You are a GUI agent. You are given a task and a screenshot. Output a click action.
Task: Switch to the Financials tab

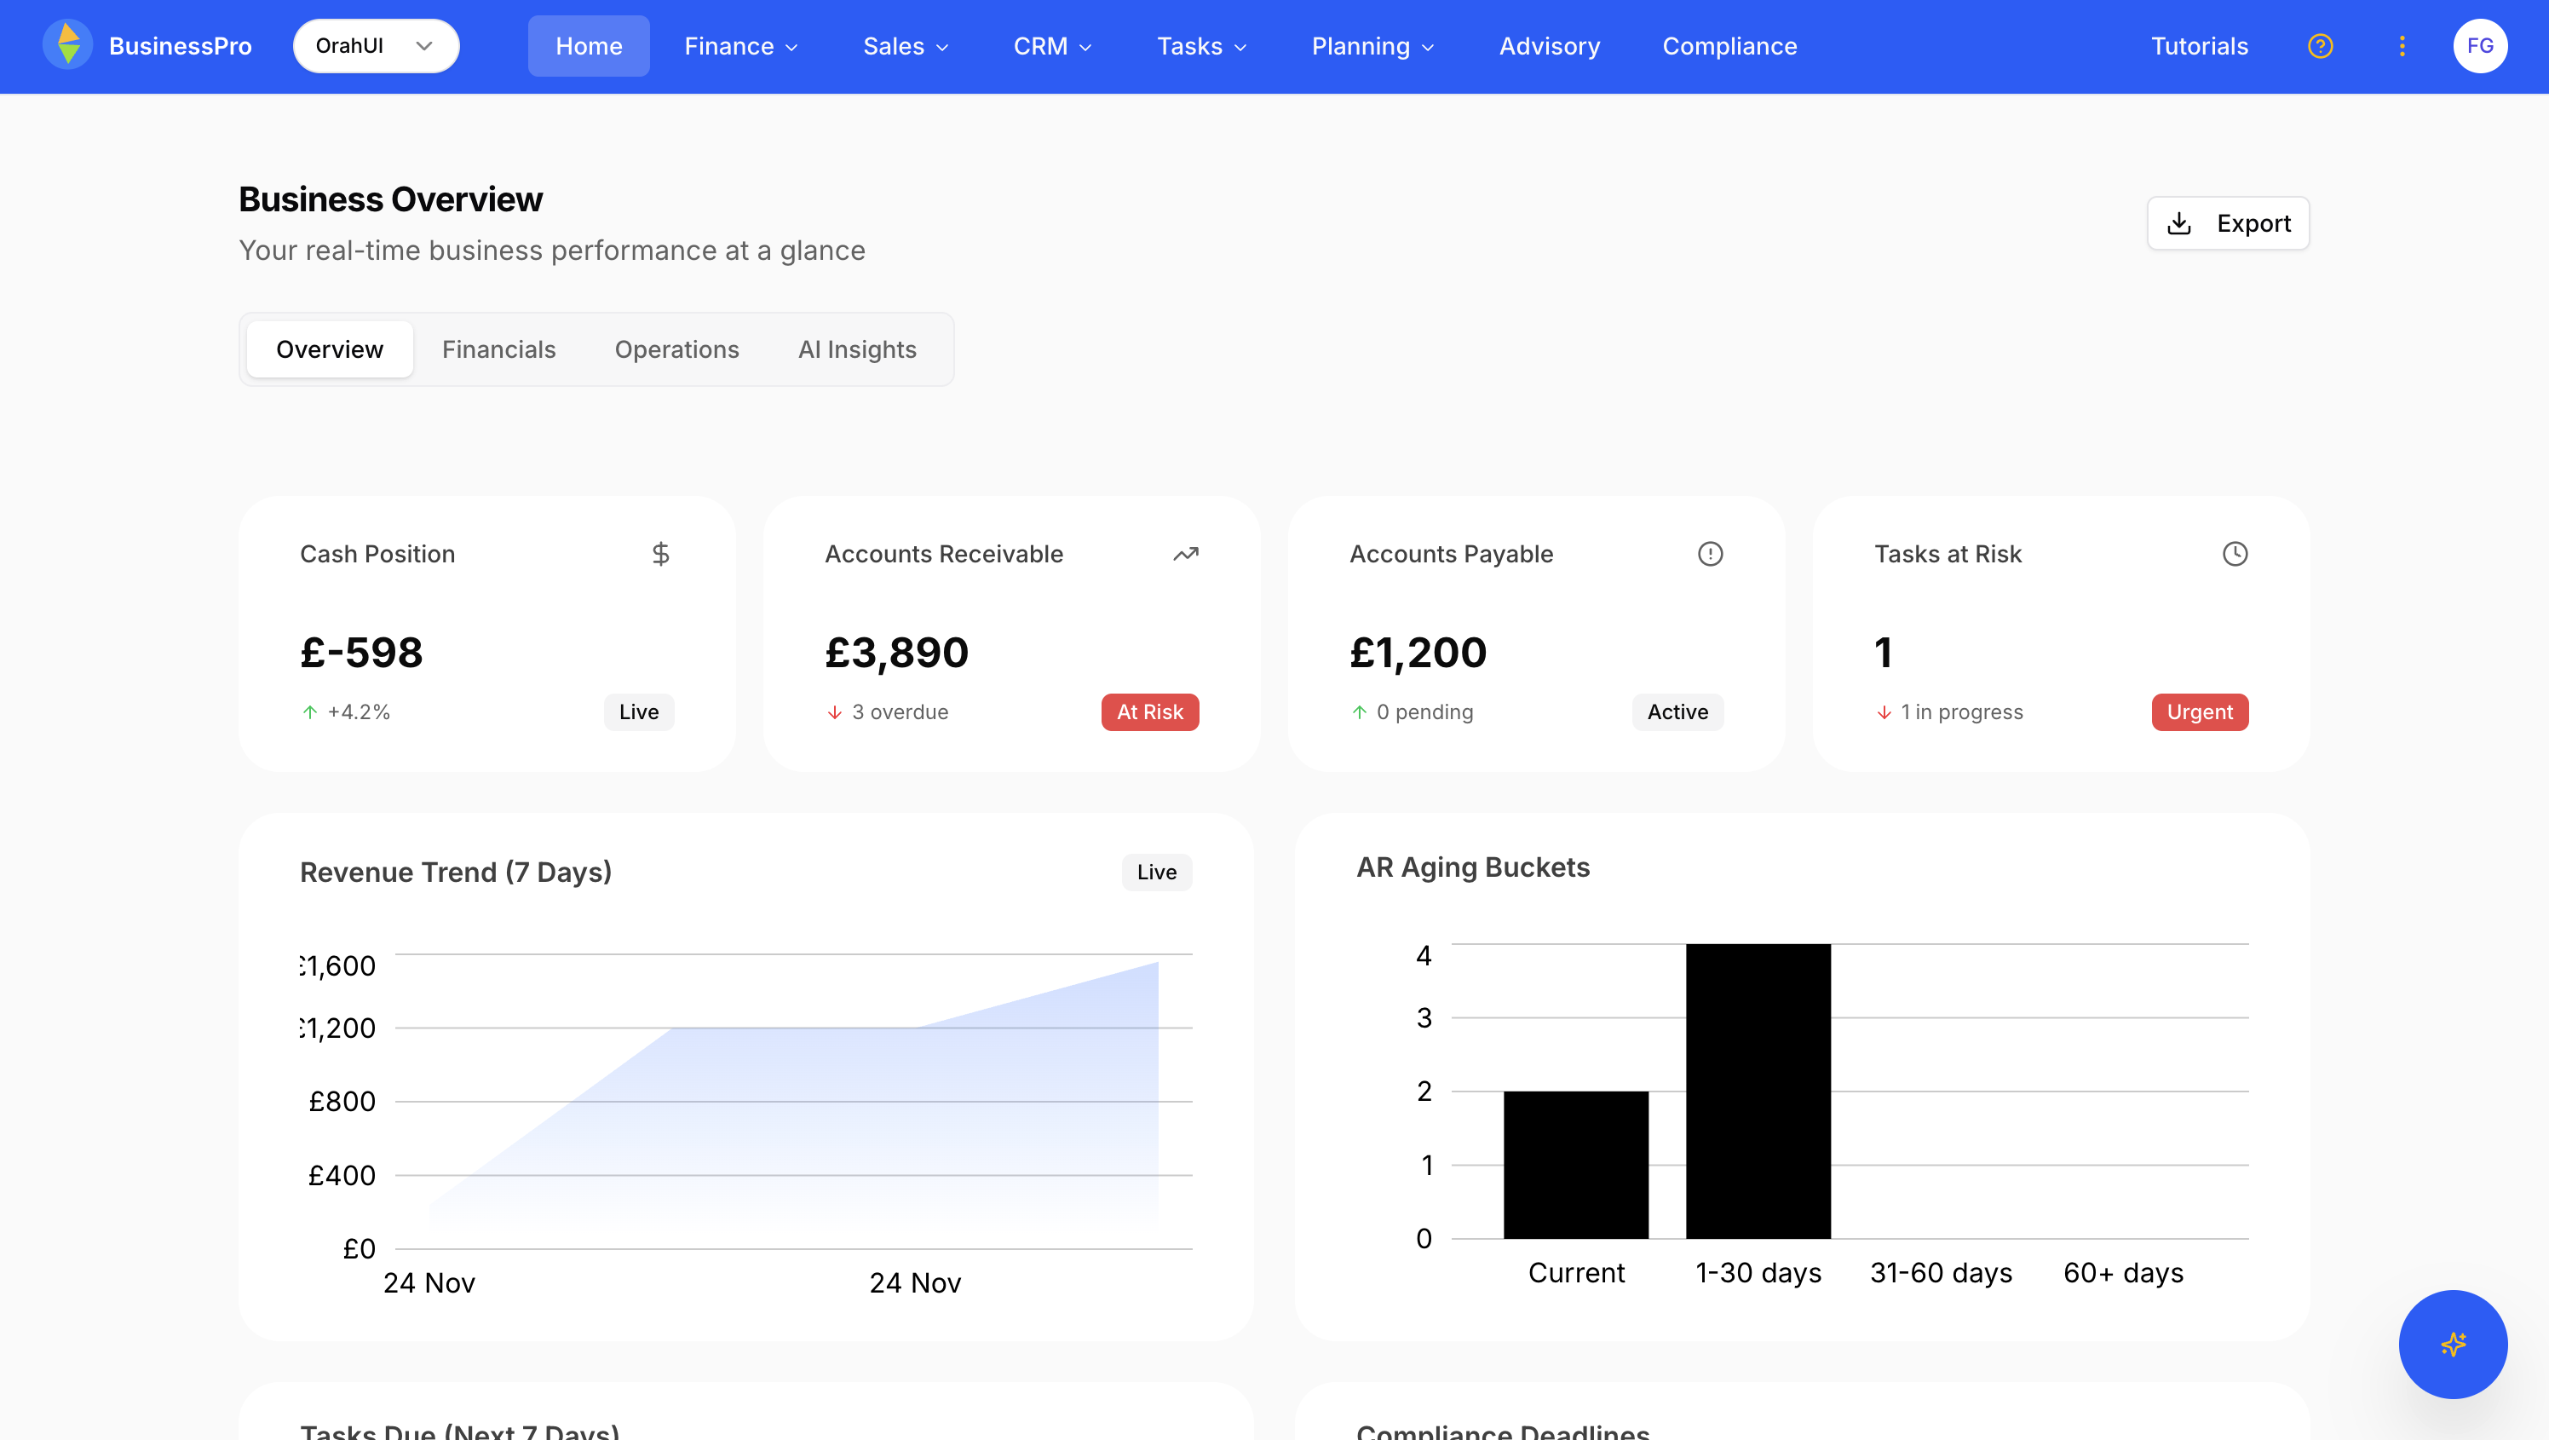pyautogui.click(x=498, y=349)
